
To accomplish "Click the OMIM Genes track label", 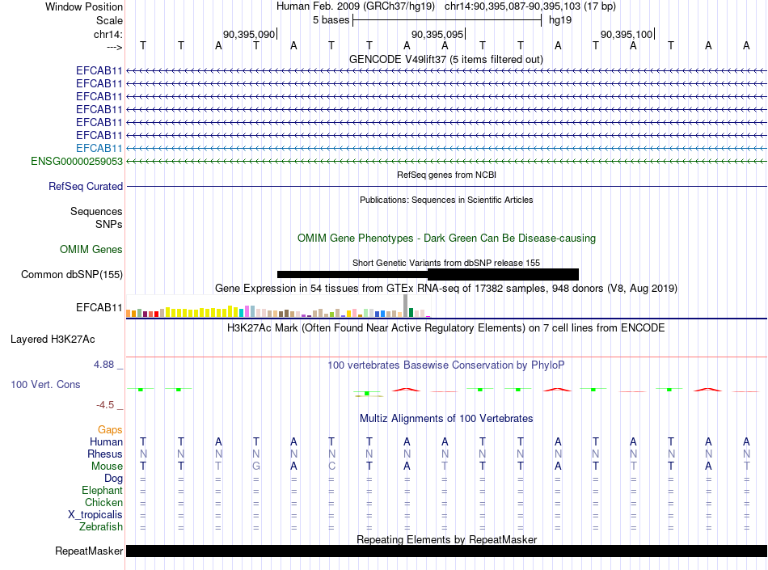I will pos(91,249).
